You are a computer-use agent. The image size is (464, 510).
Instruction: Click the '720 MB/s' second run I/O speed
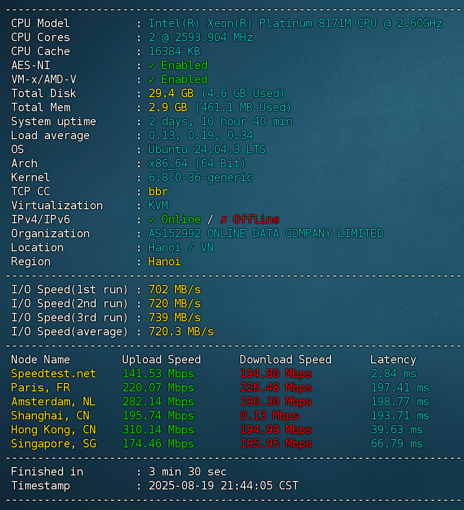coord(175,304)
